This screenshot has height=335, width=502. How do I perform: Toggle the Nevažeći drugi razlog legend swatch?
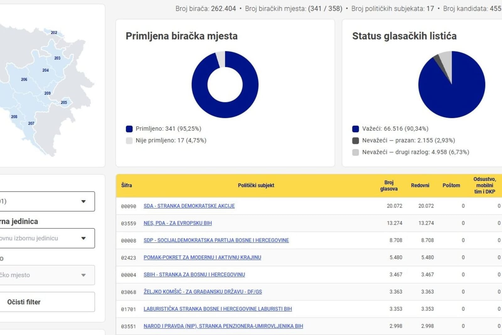(x=355, y=152)
